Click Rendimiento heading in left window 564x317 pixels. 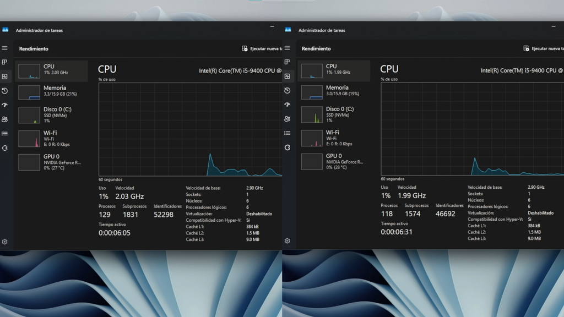point(34,49)
